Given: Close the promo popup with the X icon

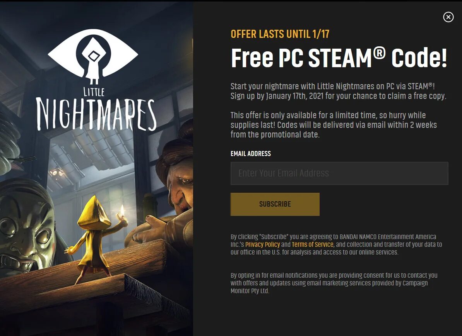Looking at the screenshot, I should 448,17.
